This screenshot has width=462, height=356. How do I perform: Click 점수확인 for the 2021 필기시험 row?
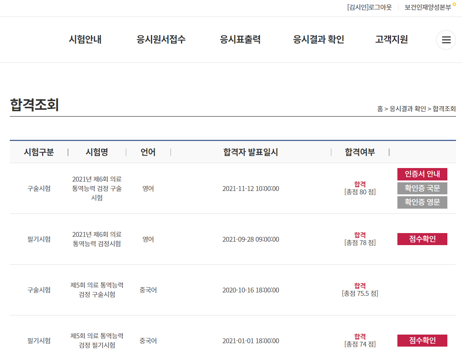pyautogui.click(x=422, y=239)
